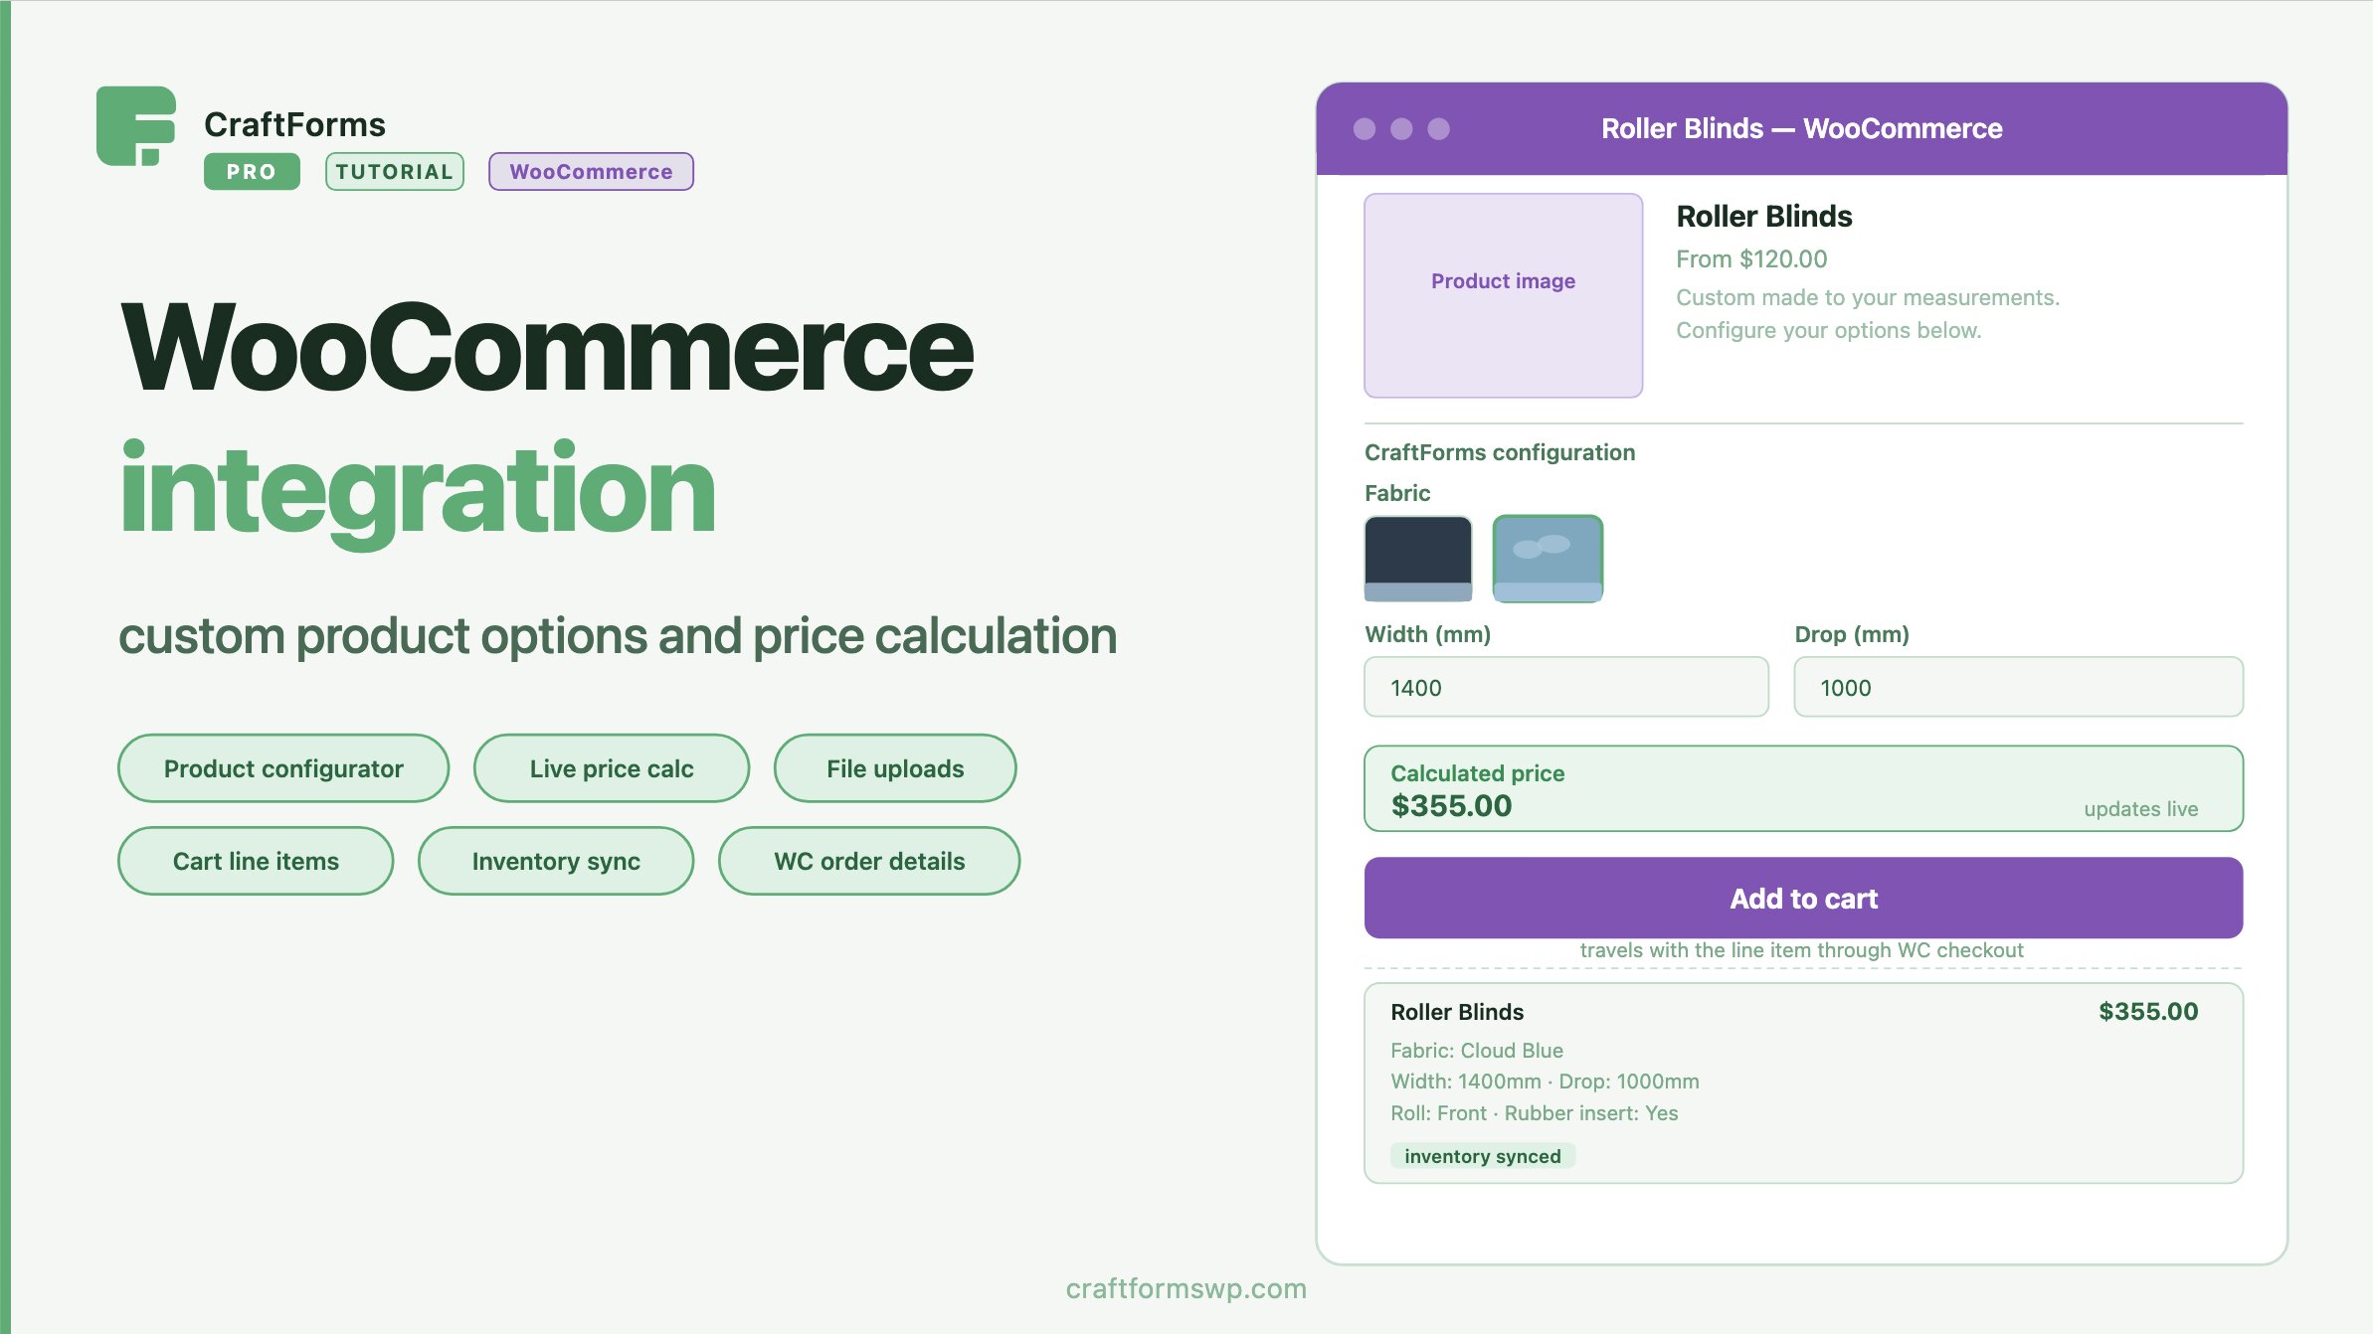Click the TUTORIAL badge
The image size is (2373, 1334).
[395, 171]
